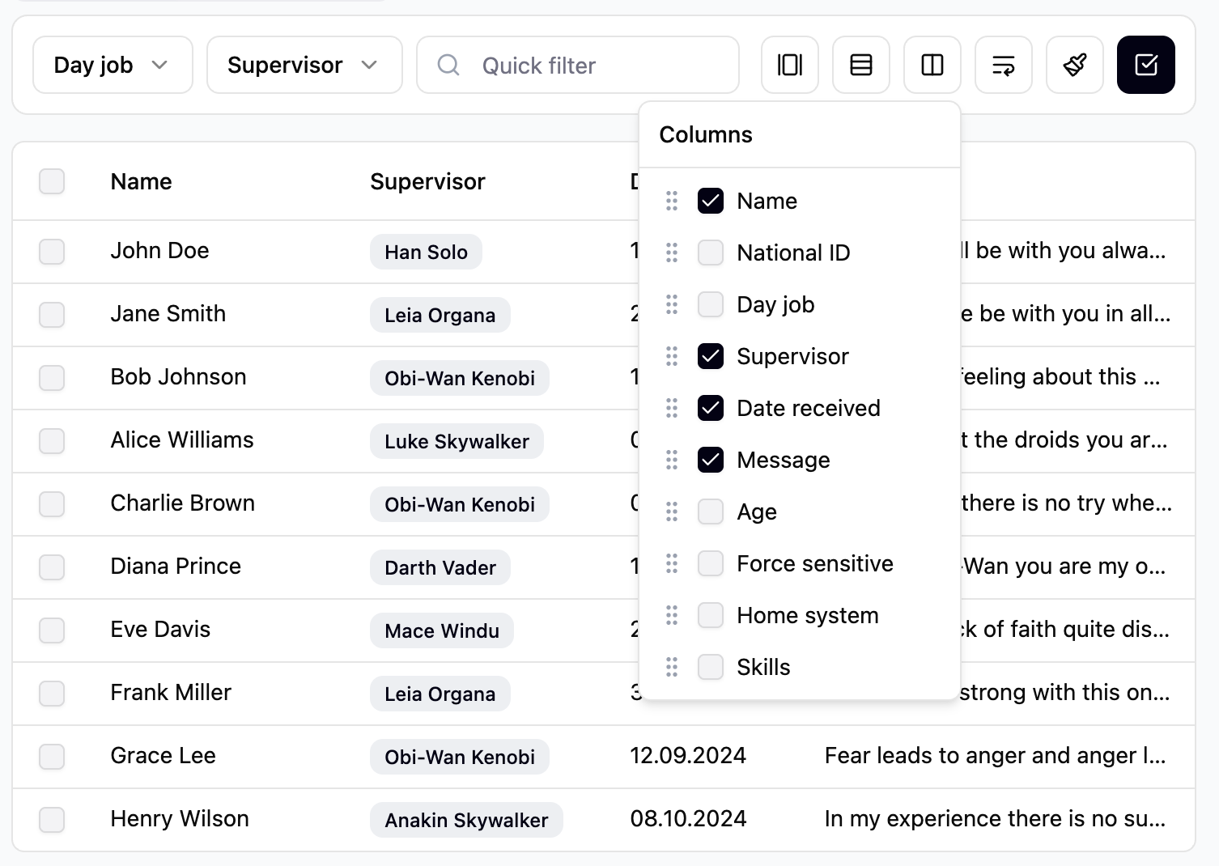The width and height of the screenshot is (1219, 866).
Task: Click the column visibility icon in toolbar
Action: (789, 65)
